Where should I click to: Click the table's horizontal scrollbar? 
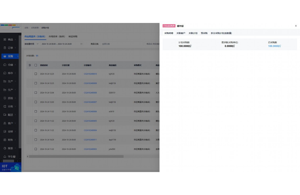(x=76, y=156)
